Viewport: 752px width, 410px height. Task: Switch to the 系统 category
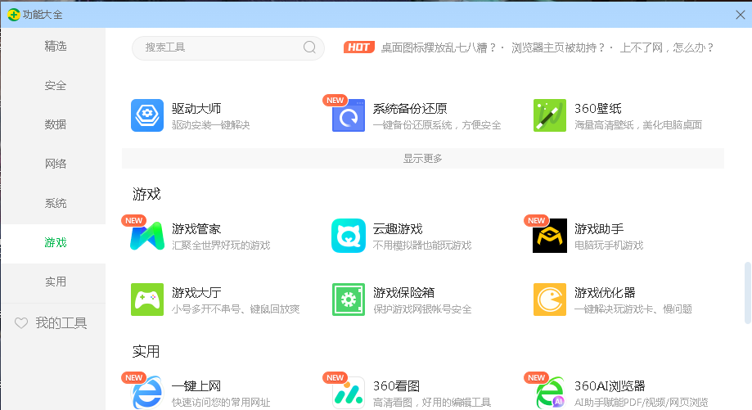click(55, 203)
